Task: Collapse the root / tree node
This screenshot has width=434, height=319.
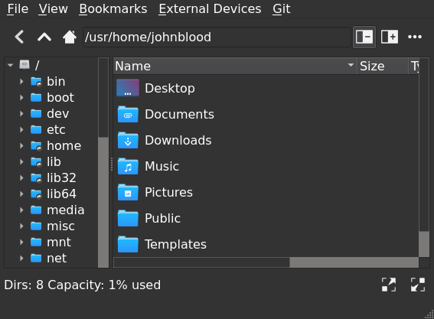Action: point(11,65)
